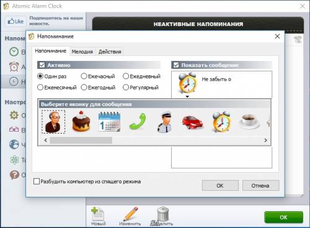This screenshot has width=310, height=228.
Task: Switch to the Действия tab
Action: click(110, 52)
